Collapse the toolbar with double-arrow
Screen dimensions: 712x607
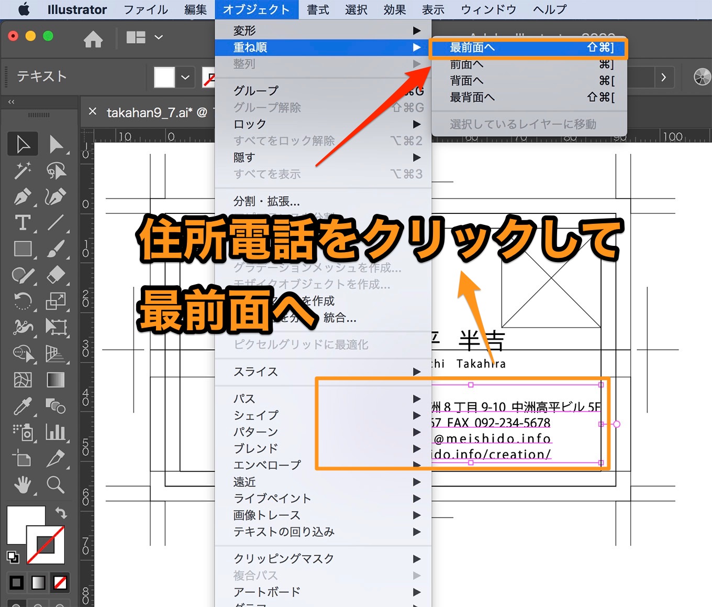(11, 102)
